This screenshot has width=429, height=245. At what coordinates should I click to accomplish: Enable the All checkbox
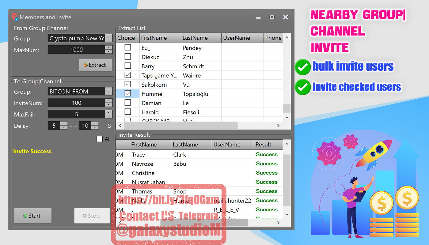[99, 139]
